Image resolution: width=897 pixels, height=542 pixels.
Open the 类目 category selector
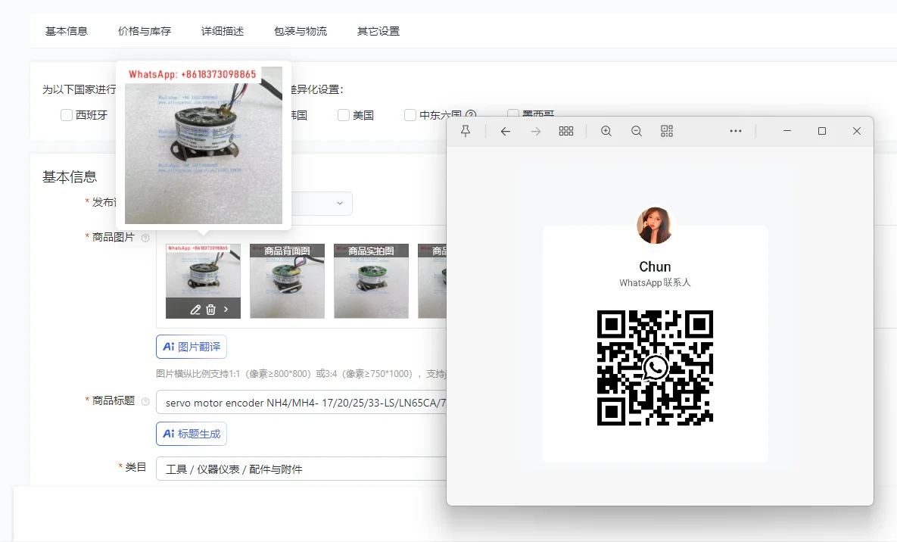click(301, 469)
